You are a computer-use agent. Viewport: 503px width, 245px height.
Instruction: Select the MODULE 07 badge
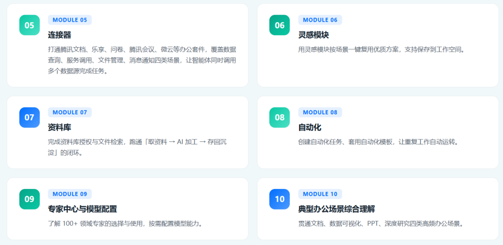click(x=70, y=112)
